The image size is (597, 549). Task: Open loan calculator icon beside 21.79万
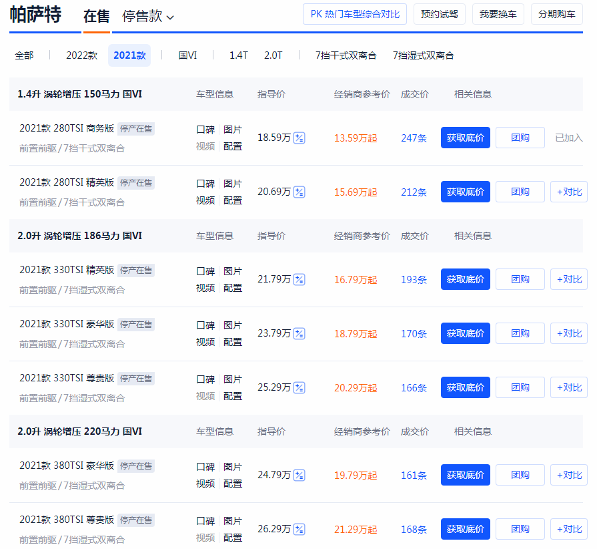pyautogui.click(x=300, y=279)
